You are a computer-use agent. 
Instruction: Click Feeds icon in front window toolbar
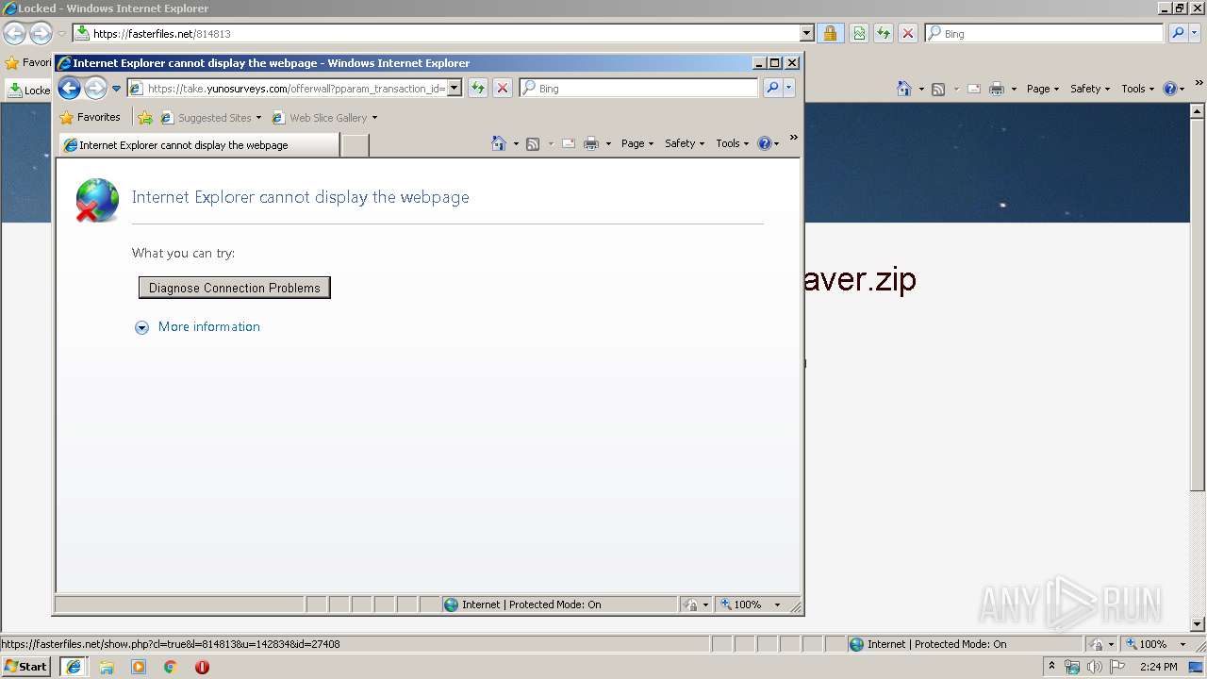tap(533, 143)
